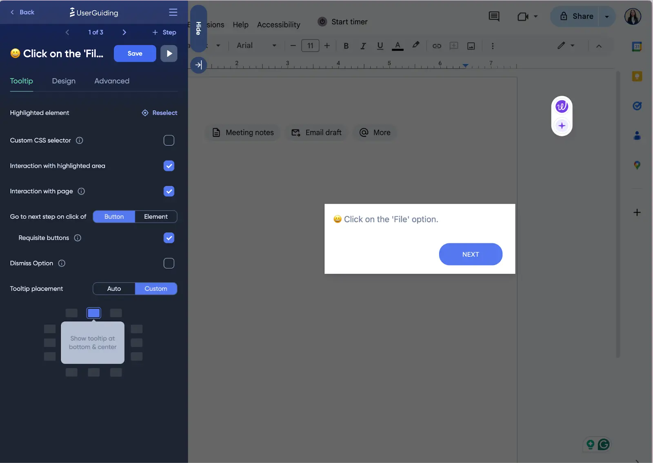Image resolution: width=653 pixels, height=463 pixels.
Task: Enable Custom CSS selector checkbox
Action: pyautogui.click(x=169, y=140)
